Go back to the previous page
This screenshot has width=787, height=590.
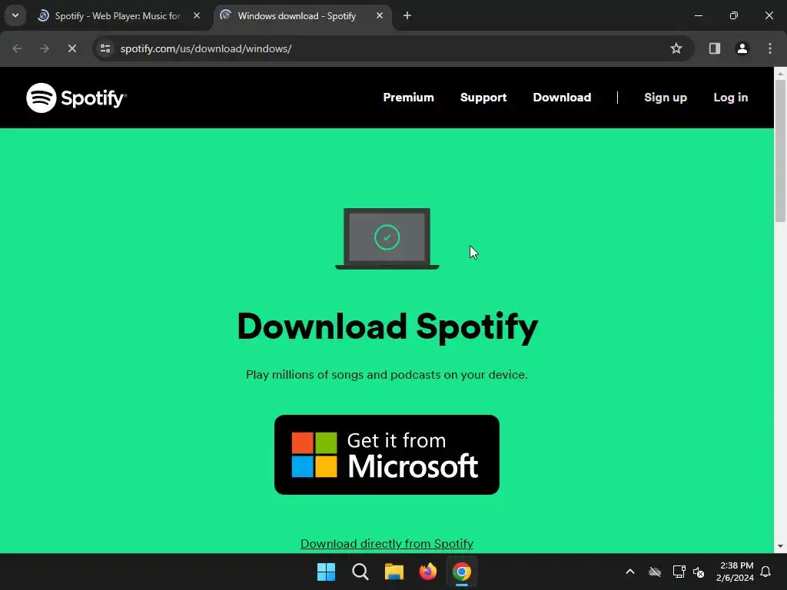point(17,48)
